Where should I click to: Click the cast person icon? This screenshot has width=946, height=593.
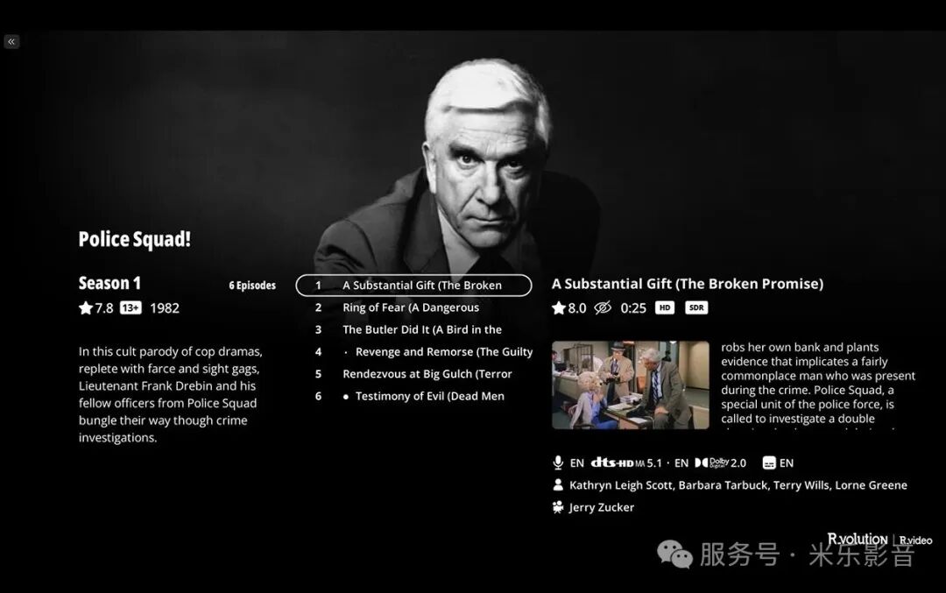click(x=558, y=485)
